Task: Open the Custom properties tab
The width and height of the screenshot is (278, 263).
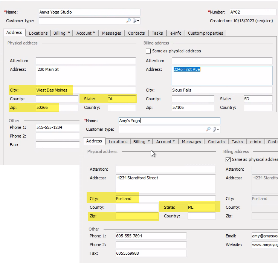Action: (205, 33)
